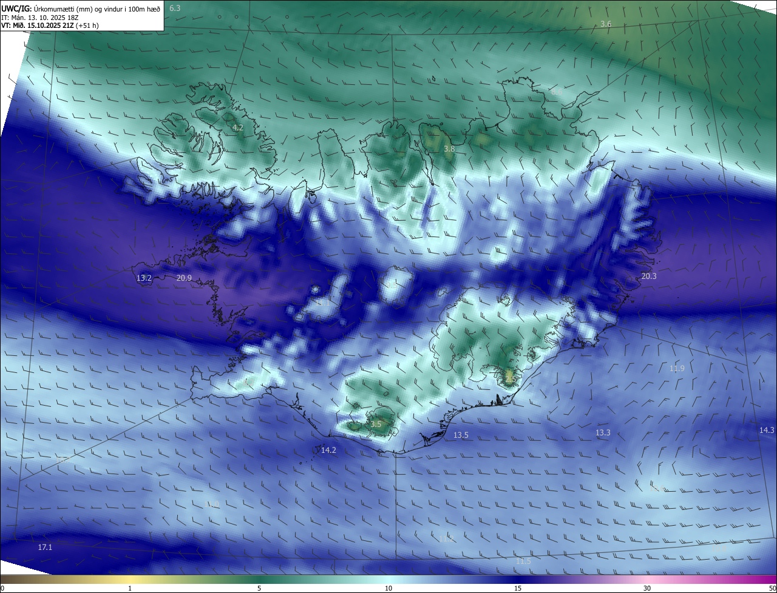Click the 3.8 value in north Iceland

[x=449, y=149]
